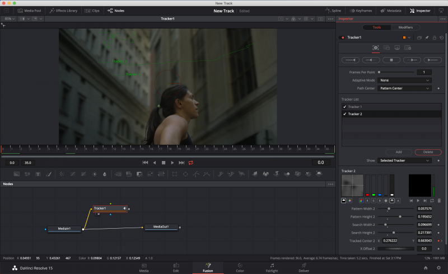This screenshot has height=274, width=448.
Task: Open the Effects Library panel
Action: point(63,11)
